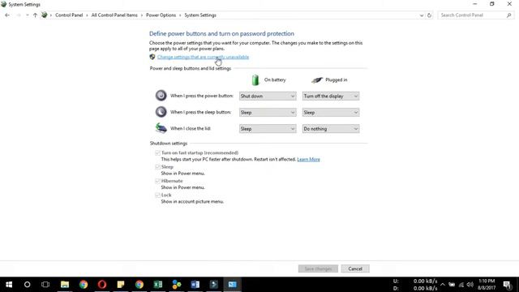Toggle Sleep in Power menu checkbox
This screenshot has width=519, height=292.
pyautogui.click(x=158, y=167)
